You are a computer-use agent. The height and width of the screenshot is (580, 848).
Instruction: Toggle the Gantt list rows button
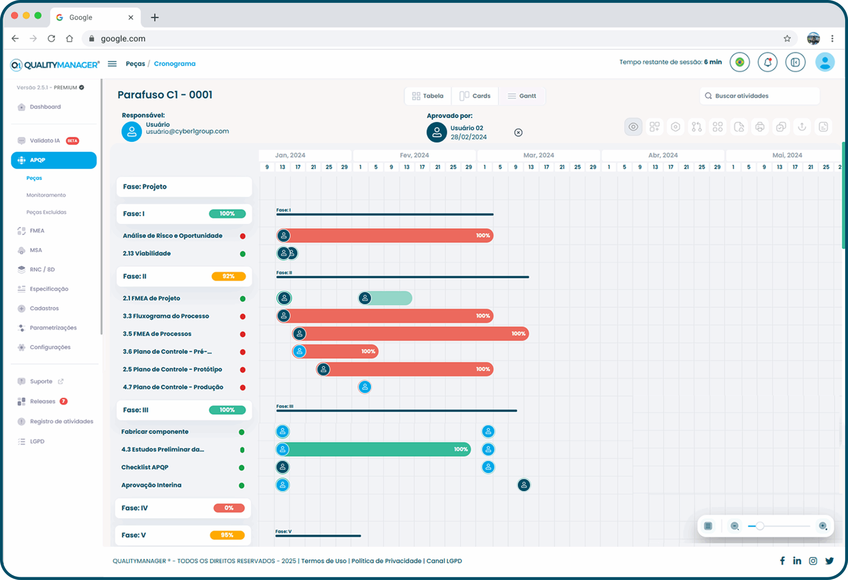coord(708,526)
